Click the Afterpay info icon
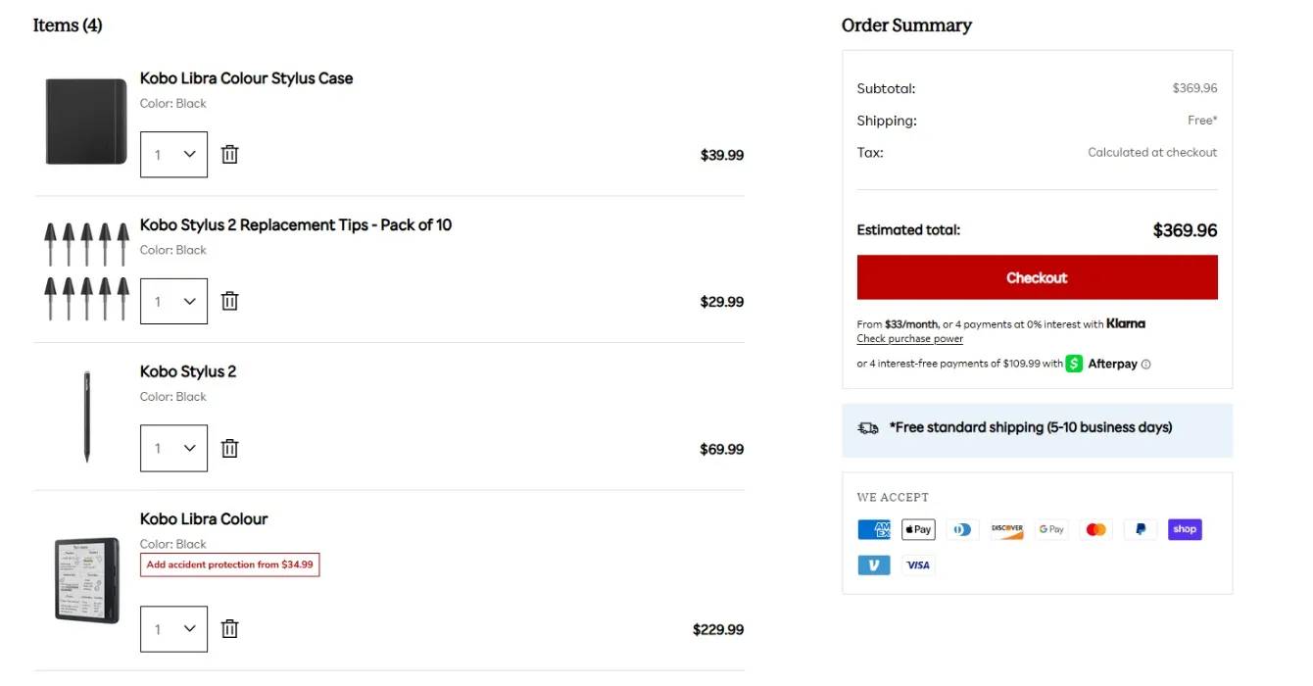This screenshot has width=1313, height=686. point(1146,365)
